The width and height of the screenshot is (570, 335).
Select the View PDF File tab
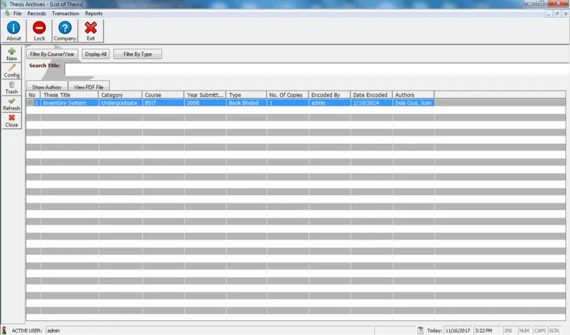89,87
